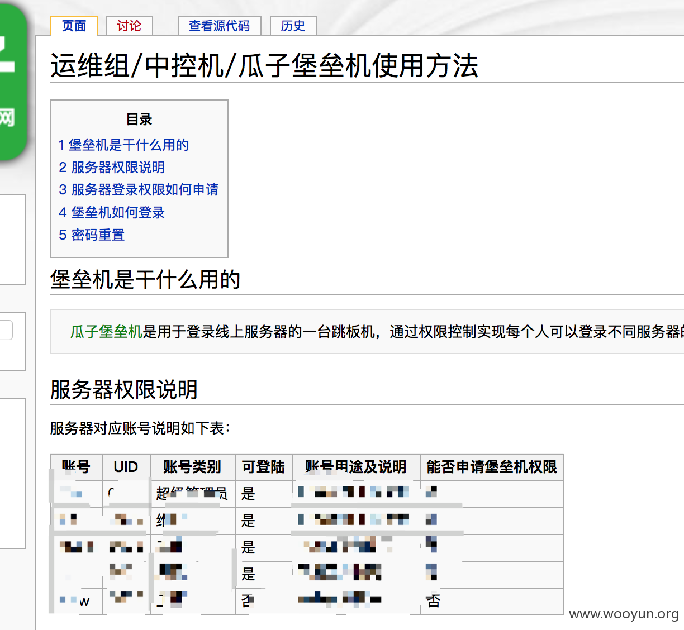The height and width of the screenshot is (630, 684).
Task: Jump to 密码重置 section link
Action: pyautogui.click(x=92, y=235)
